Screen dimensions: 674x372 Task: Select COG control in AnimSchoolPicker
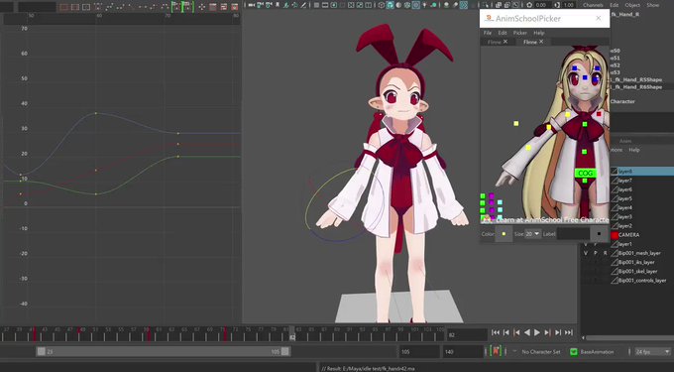pyautogui.click(x=585, y=173)
